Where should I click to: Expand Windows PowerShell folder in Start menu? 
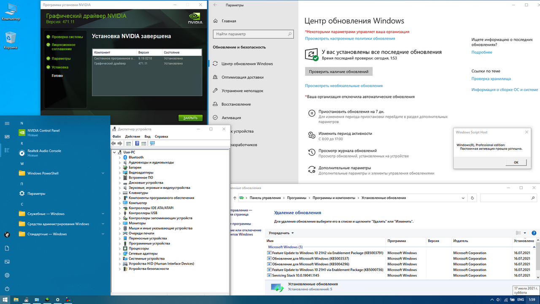62,173
